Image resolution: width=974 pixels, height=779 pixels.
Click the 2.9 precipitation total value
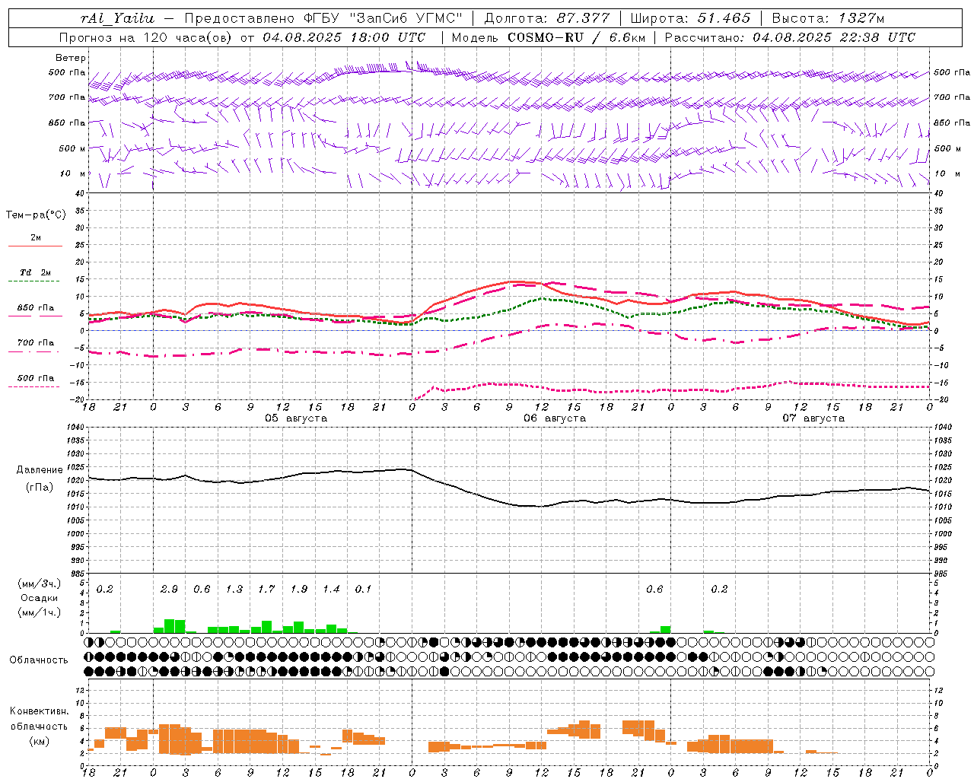click(169, 589)
